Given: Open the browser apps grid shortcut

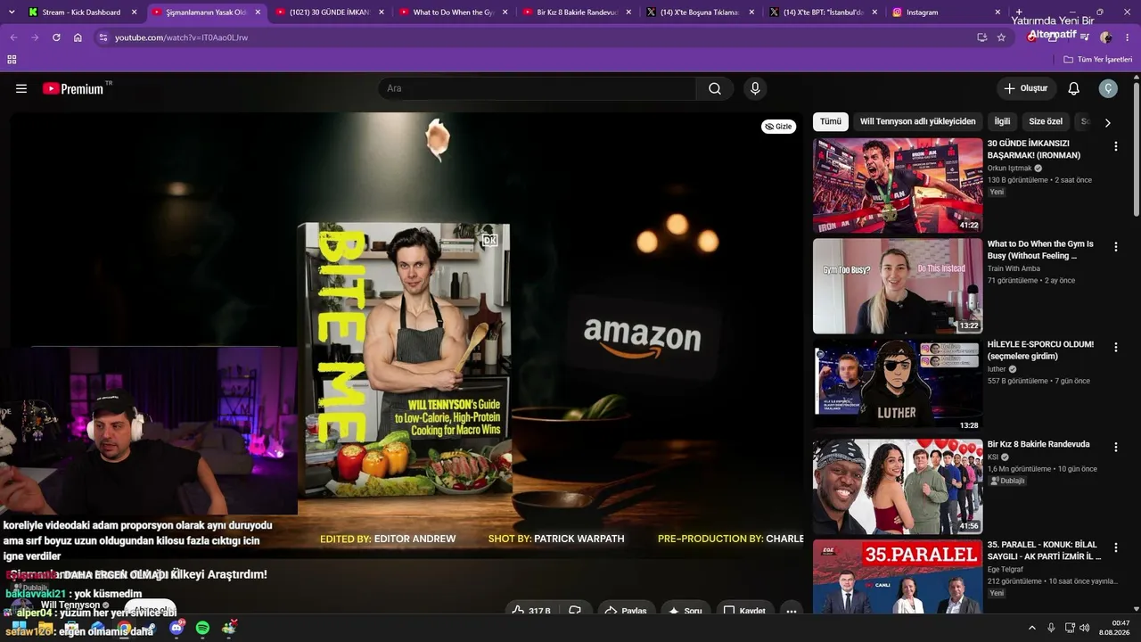Looking at the screenshot, I should (x=12, y=60).
